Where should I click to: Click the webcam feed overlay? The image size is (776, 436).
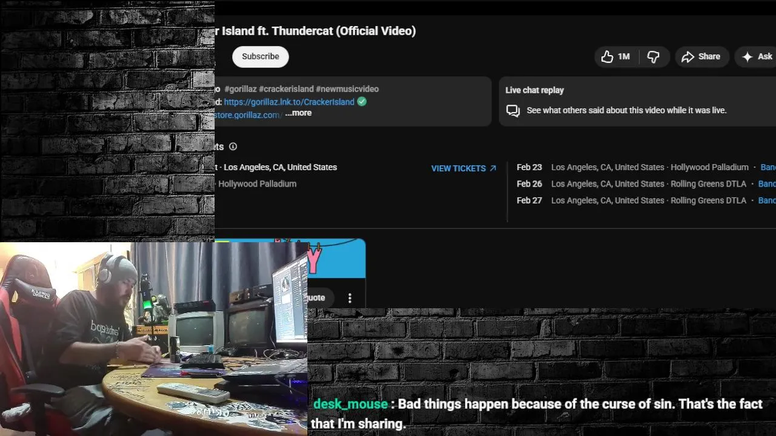click(153, 339)
